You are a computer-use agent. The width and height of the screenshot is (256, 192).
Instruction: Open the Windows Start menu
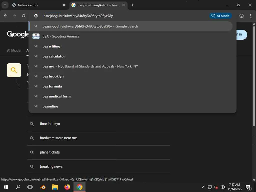pyautogui.click(x=6, y=187)
